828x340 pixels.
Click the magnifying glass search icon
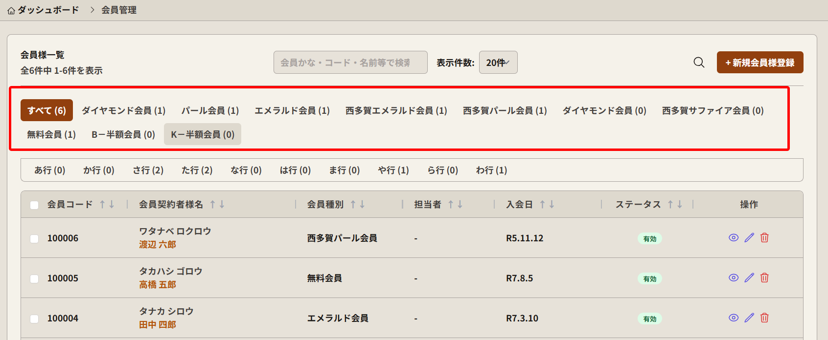coord(699,63)
